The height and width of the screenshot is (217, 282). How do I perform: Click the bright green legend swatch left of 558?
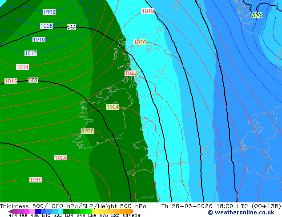(x=89, y=211)
